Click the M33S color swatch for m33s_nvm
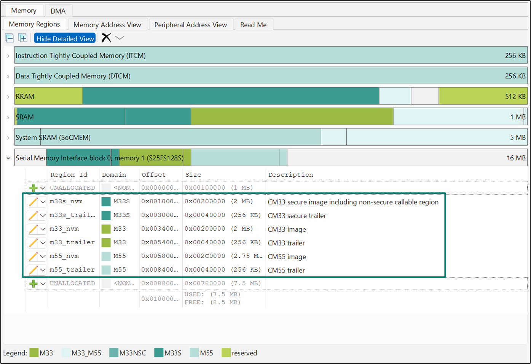Screen dimensions: 531x364 (x=106, y=202)
